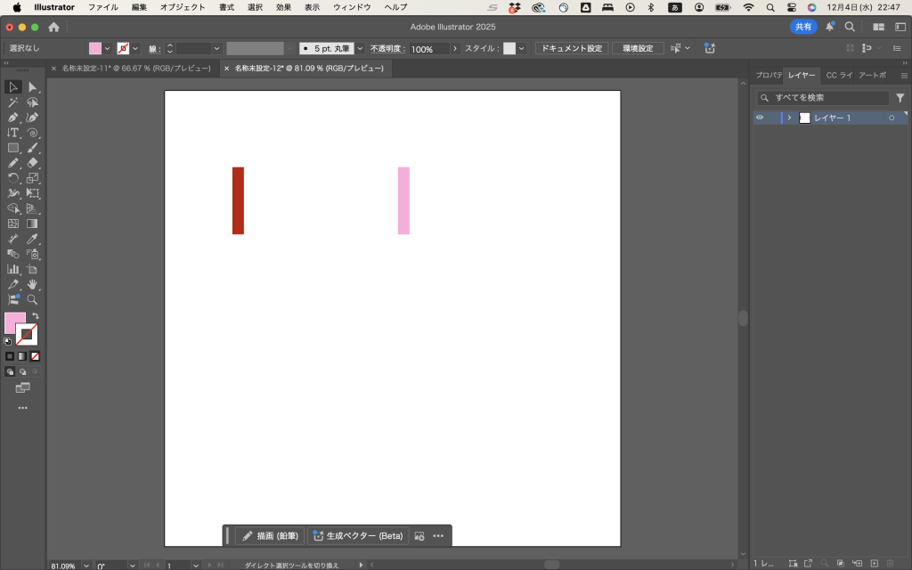Expand the レイヤー 1 layer contents
The height and width of the screenshot is (570, 912).
click(x=789, y=118)
